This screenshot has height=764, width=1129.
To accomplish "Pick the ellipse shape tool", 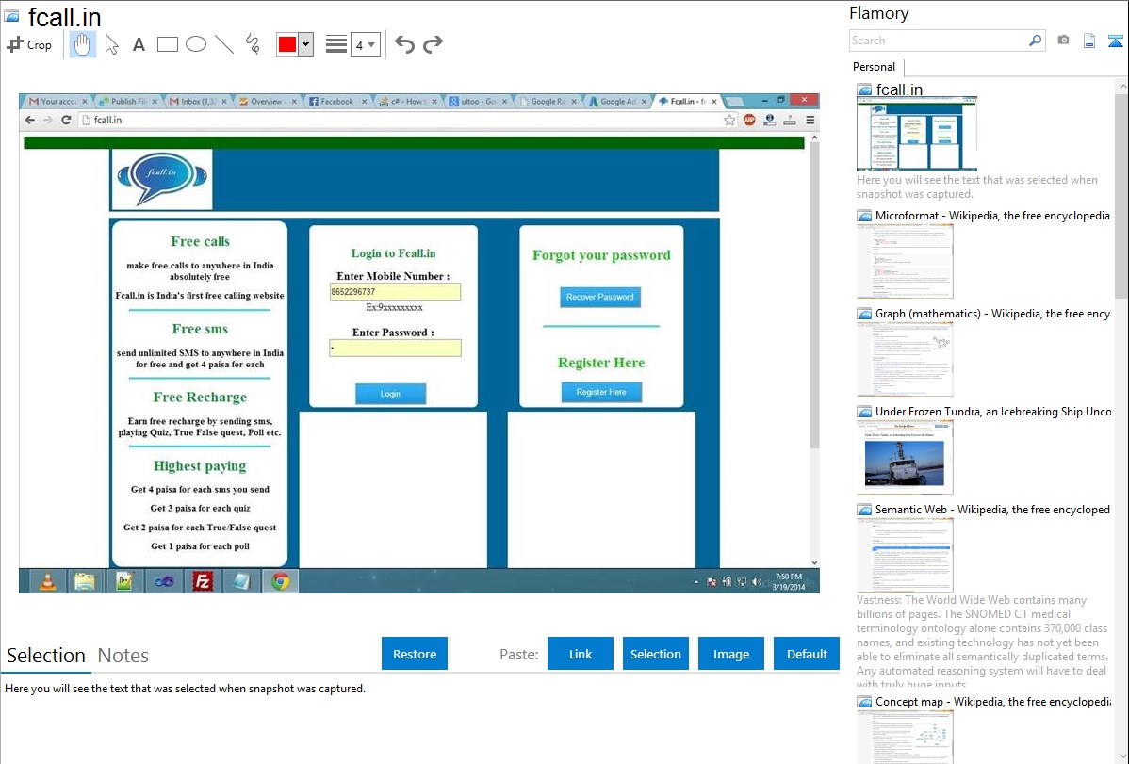I will point(196,44).
